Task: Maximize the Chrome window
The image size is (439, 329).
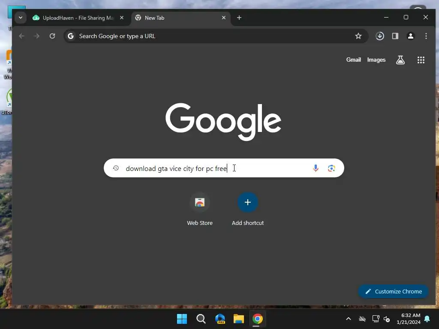Action: pos(406,17)
